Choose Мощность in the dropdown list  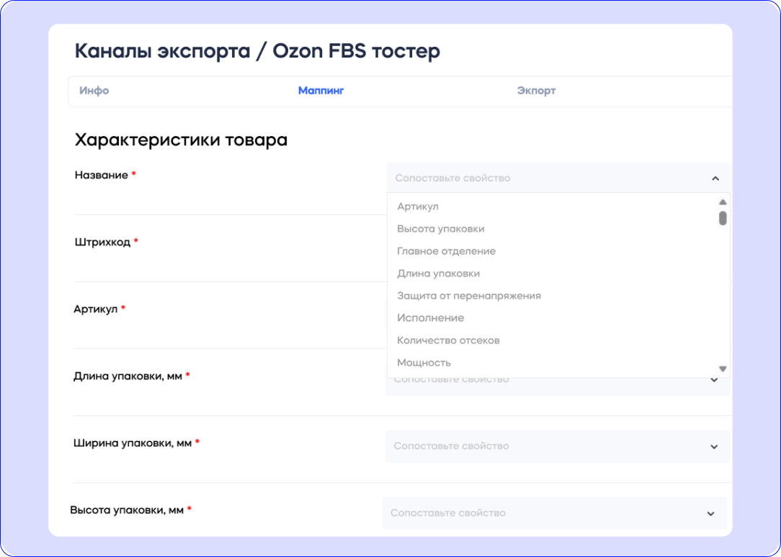tap(424, 363)
